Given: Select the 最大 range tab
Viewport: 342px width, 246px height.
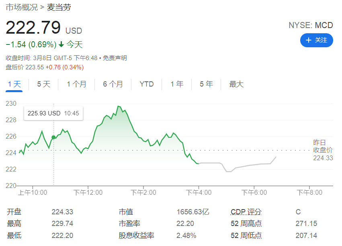Looking at the screenshot, I should tap(236, 84).
